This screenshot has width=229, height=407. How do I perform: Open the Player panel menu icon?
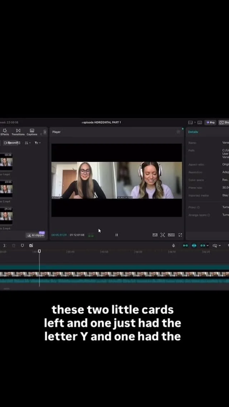tap(179, 132)
